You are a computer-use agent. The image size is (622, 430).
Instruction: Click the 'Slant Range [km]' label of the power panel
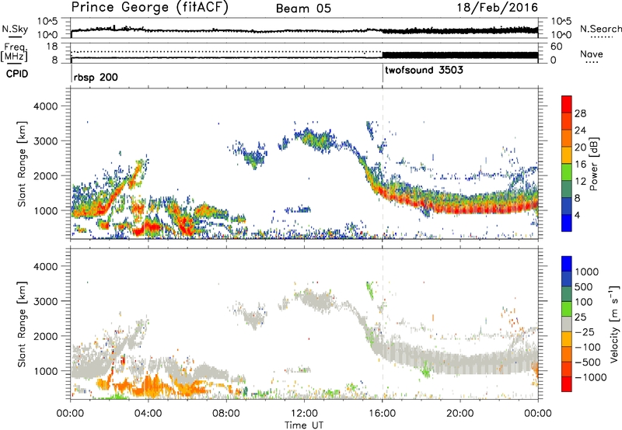coord(22,164)
